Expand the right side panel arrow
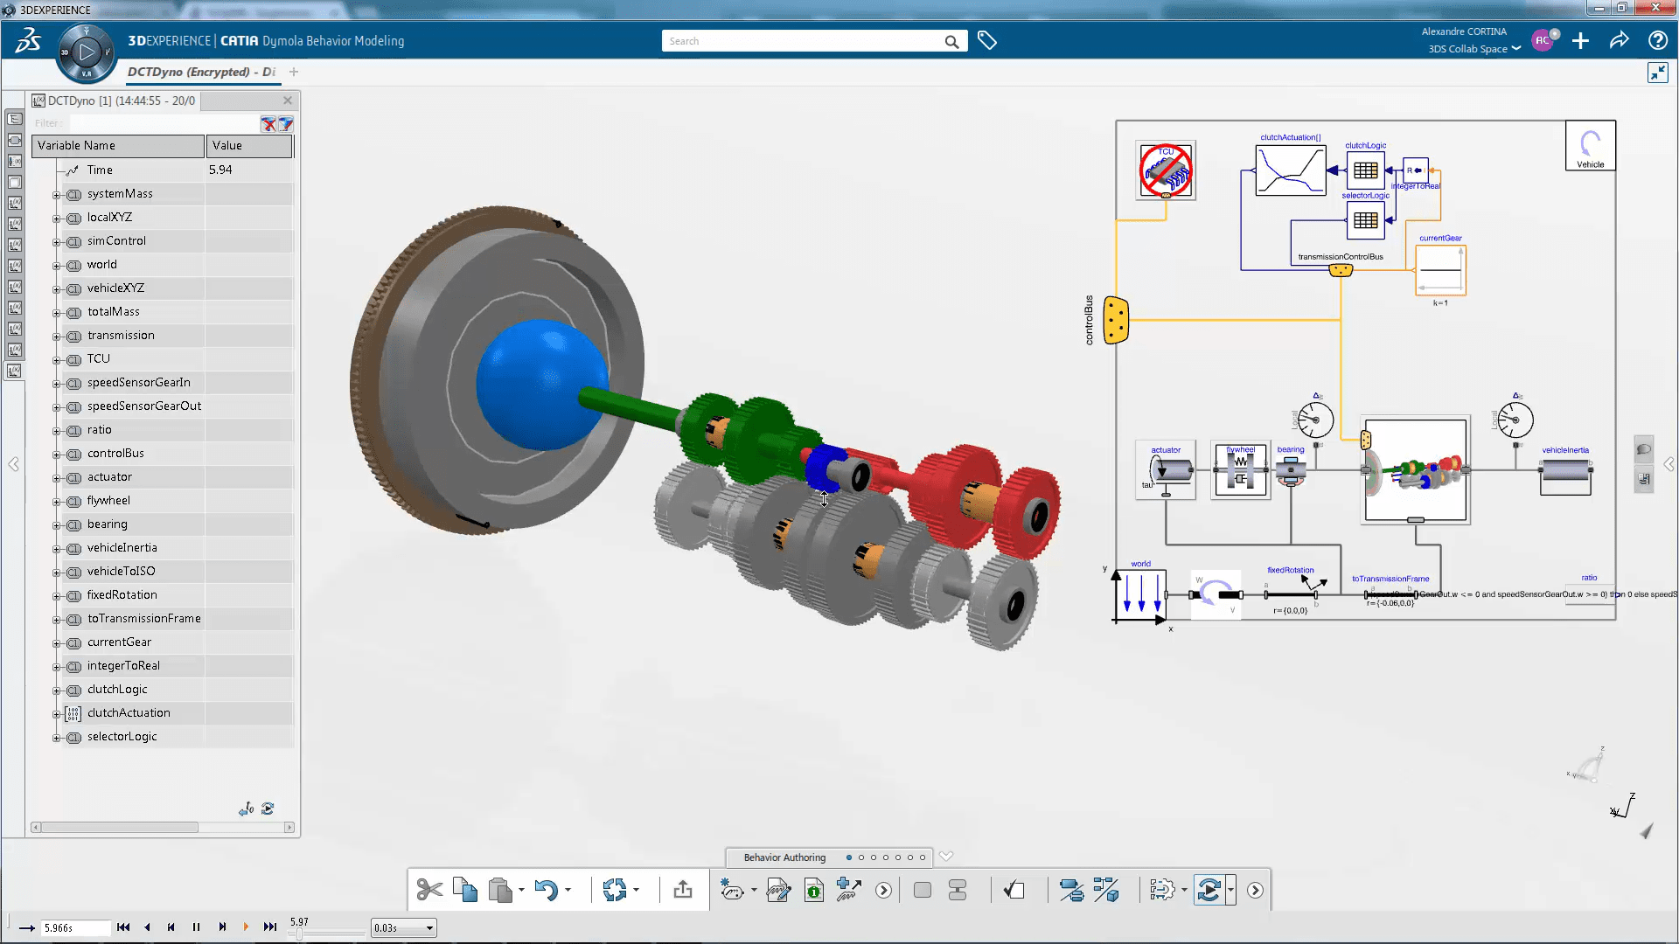 pyautogui.click(x=1669, y=464)
